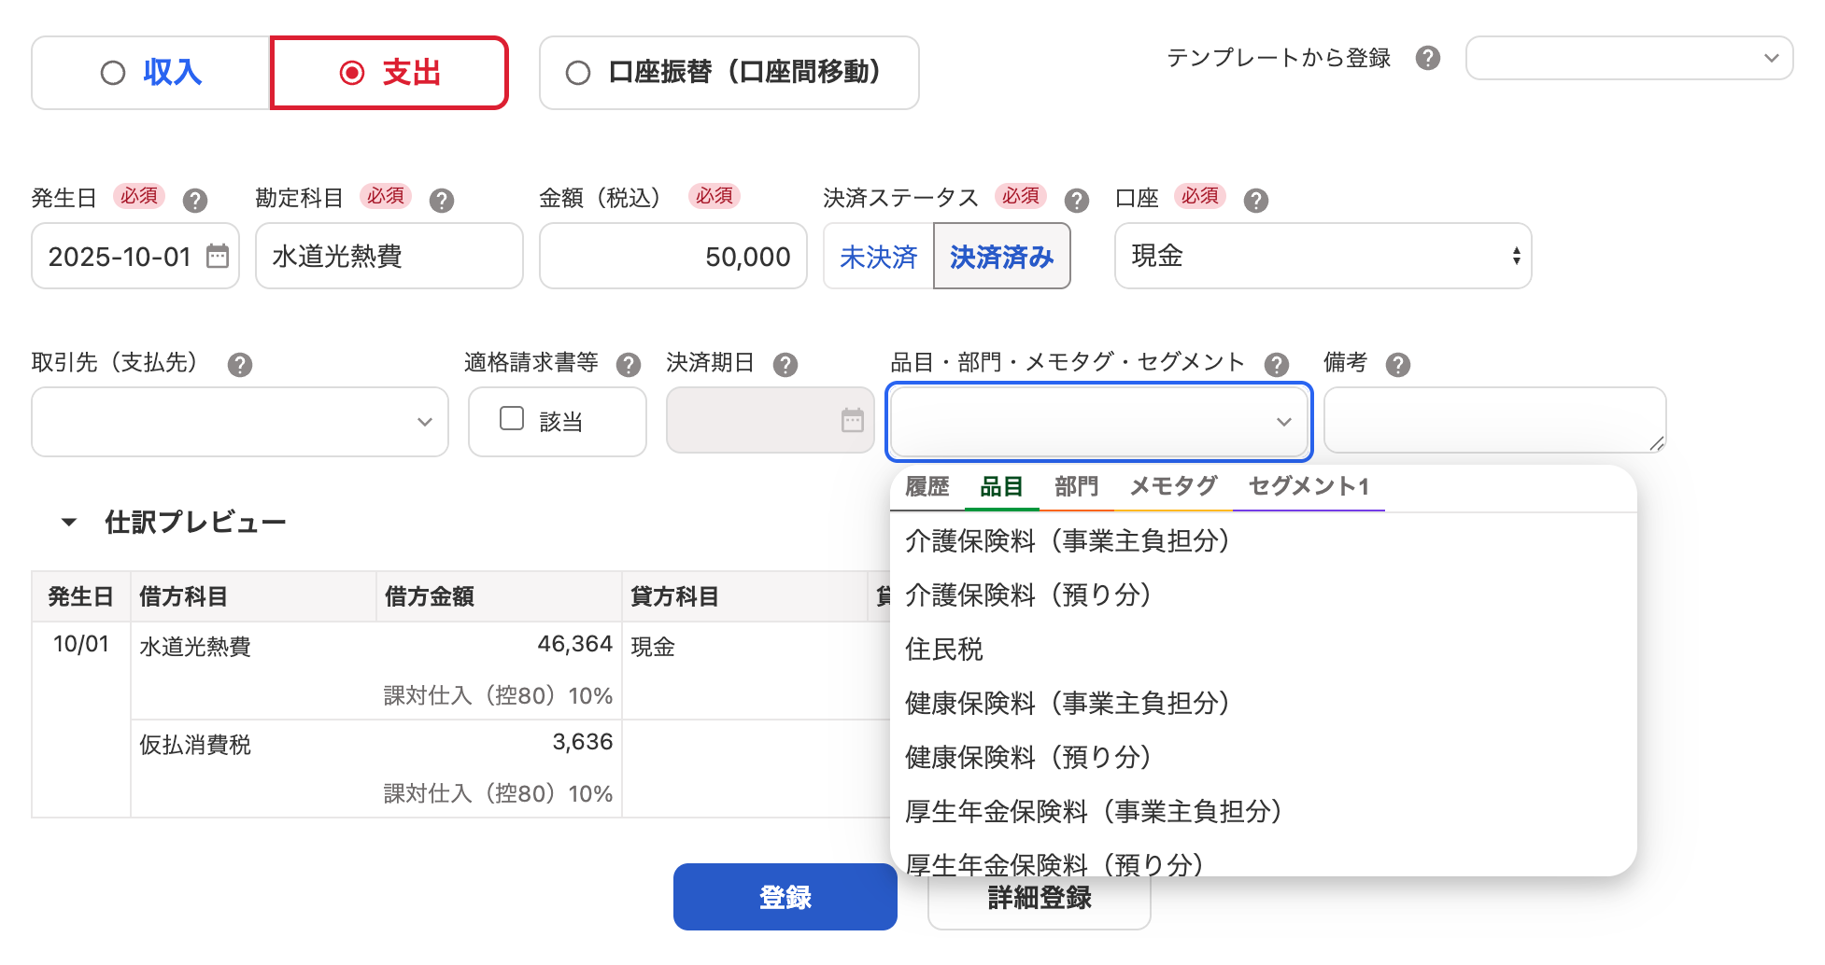Screen dimensions: 1825x965
Task: Open calendar picker in 発生日 field
Action: pyautogui.click(x=218, y=256)
